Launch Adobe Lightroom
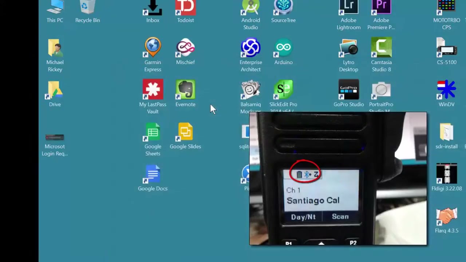466x262 pixels. tap(348, 15)
